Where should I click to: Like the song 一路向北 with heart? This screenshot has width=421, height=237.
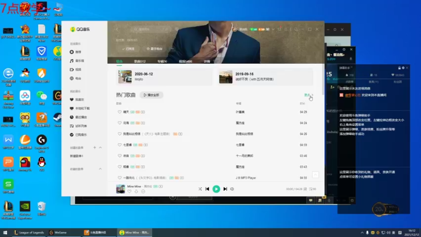click(119, 177)
